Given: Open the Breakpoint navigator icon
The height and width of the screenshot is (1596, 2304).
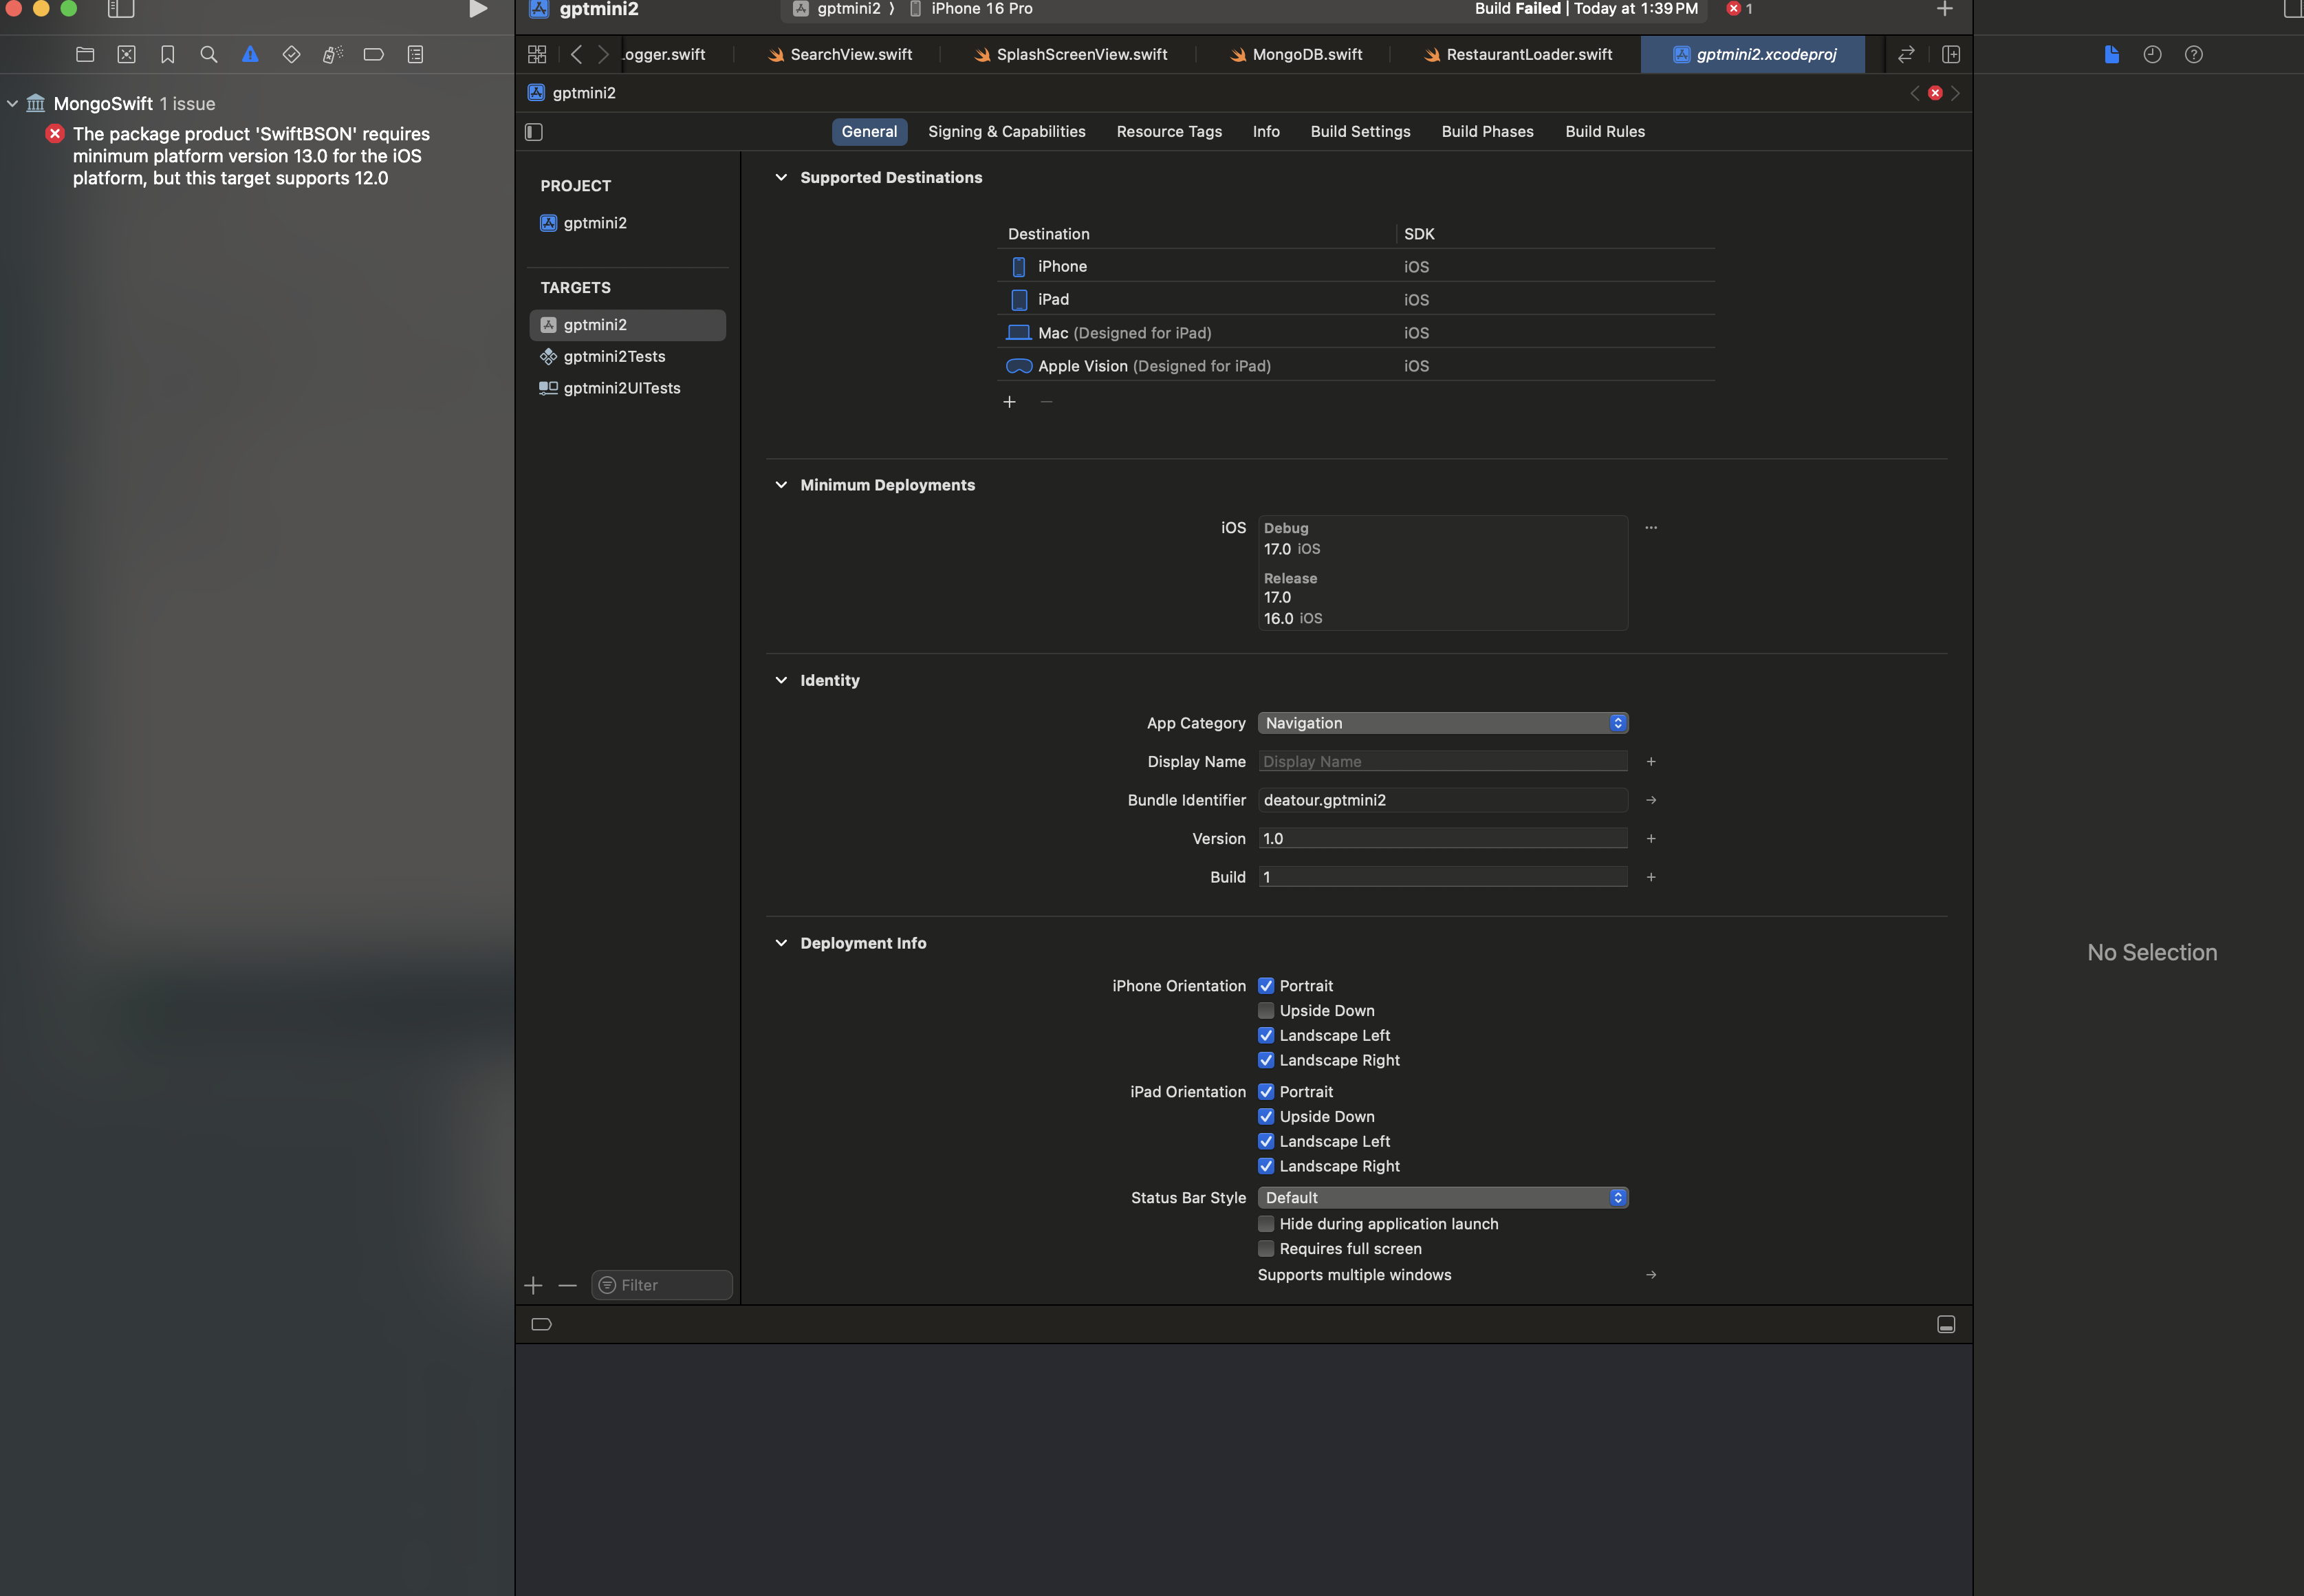Looking at the screenshot, I should 374,54.
